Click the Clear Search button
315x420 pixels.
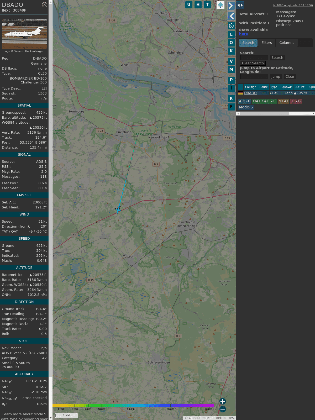coord(253,63)
